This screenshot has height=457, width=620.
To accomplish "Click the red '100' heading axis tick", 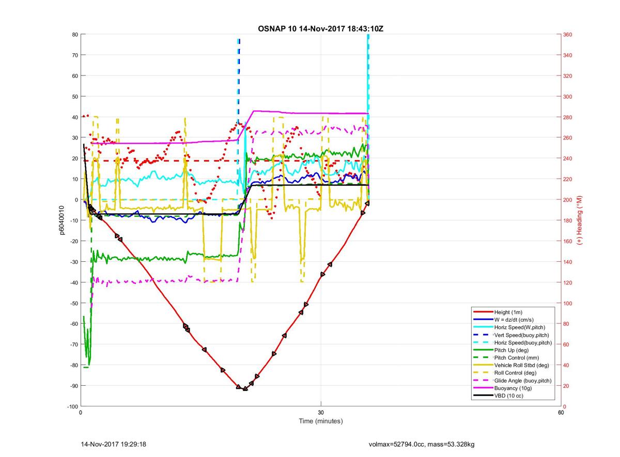I will click(x=568, y=303).
